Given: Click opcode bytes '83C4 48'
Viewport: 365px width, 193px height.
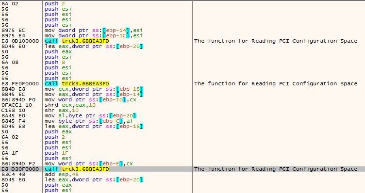Looking at the screenshot, I should point(13,175).
